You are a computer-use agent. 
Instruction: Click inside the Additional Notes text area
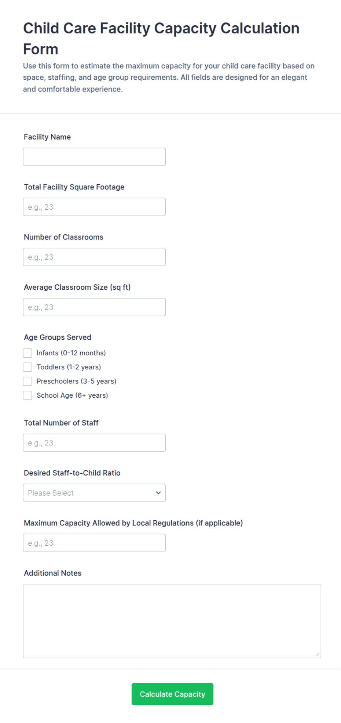click(172, 621)
